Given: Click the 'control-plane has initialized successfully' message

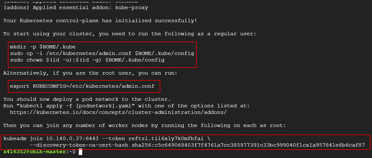Looking at the screenshot, I should [100, 21].
